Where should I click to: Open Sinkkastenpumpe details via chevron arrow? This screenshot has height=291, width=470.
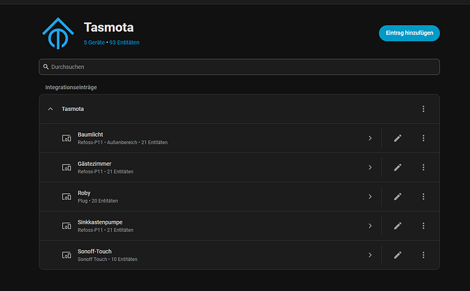click(x=370, y=226)
